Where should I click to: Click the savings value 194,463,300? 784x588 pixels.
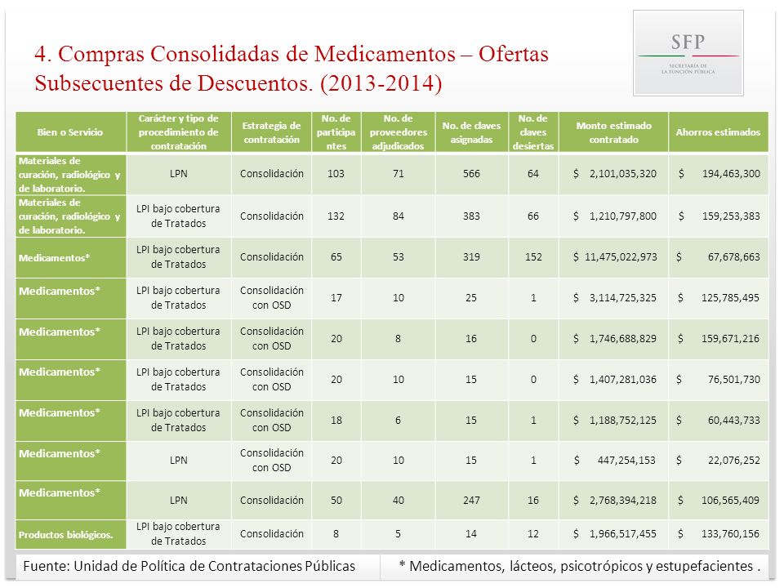[x=731, y=173]
